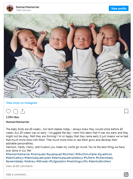Click the #preemiebaby hashtag
The width and height of the screenshot is (133, 179).
(x=15, y=161)
